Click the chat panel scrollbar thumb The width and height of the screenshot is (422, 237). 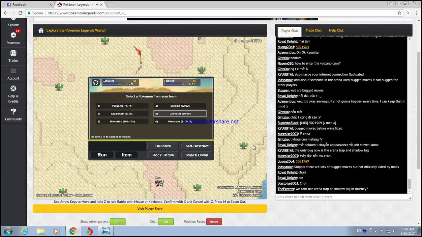[409, 184]
